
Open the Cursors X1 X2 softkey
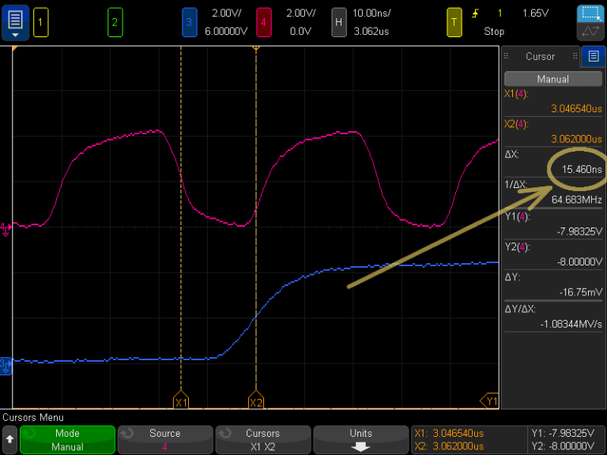click(x=263, y=440)
